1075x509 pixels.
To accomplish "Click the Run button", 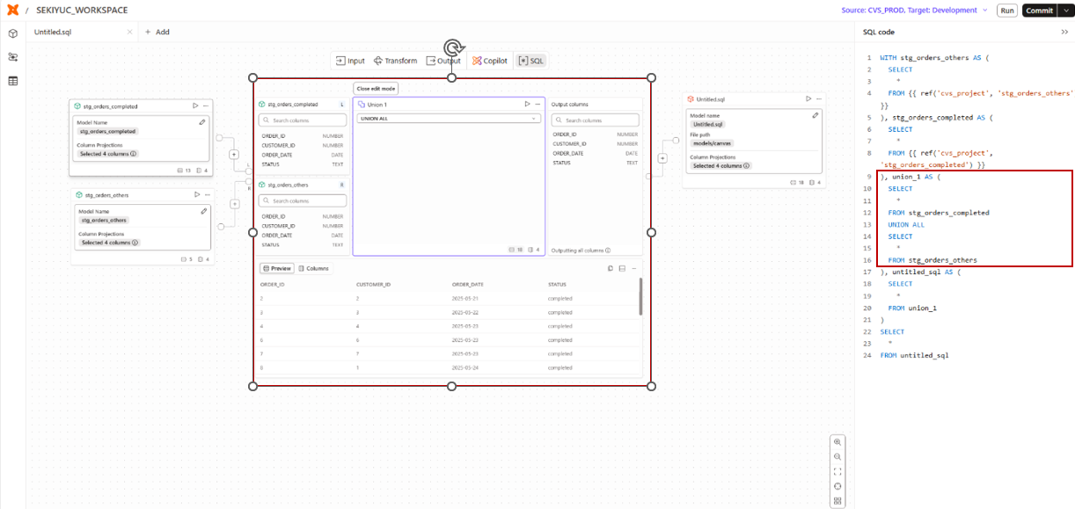I will [x=1007, y=11].
